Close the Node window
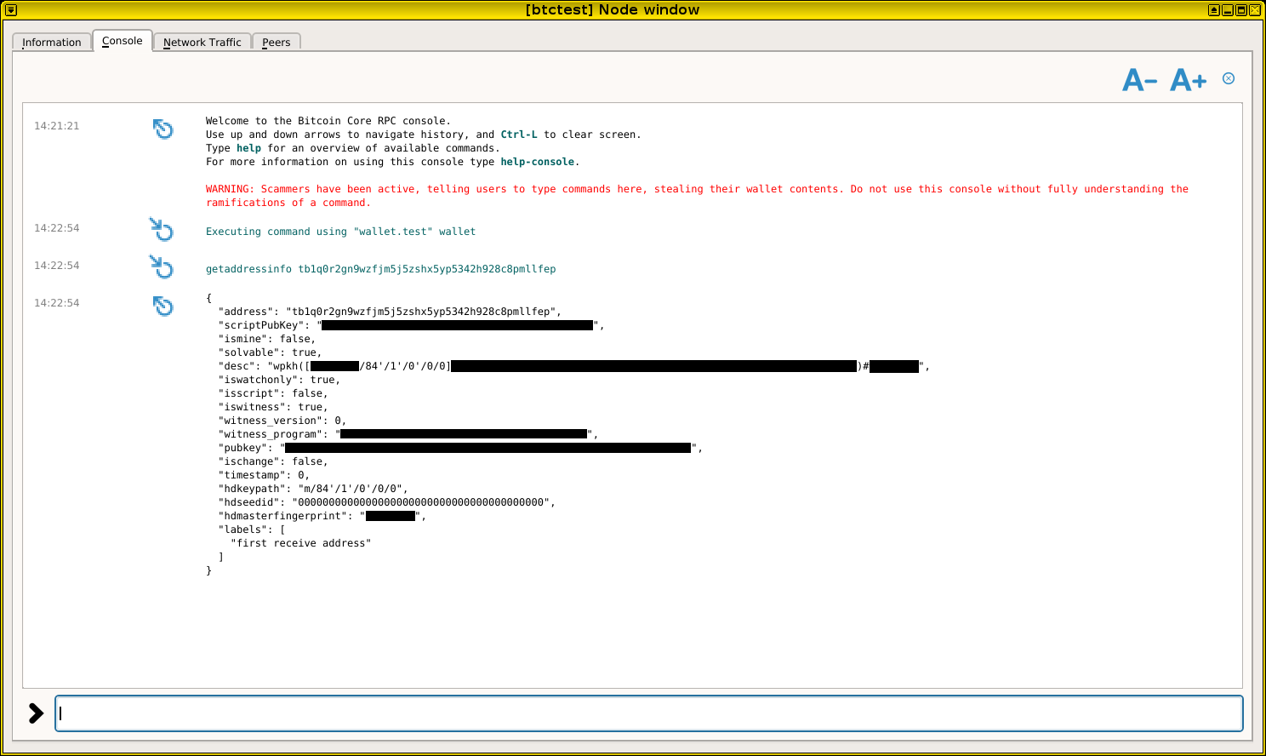1266x756 pixels. pyautogui.click(x=1255, y=10)
